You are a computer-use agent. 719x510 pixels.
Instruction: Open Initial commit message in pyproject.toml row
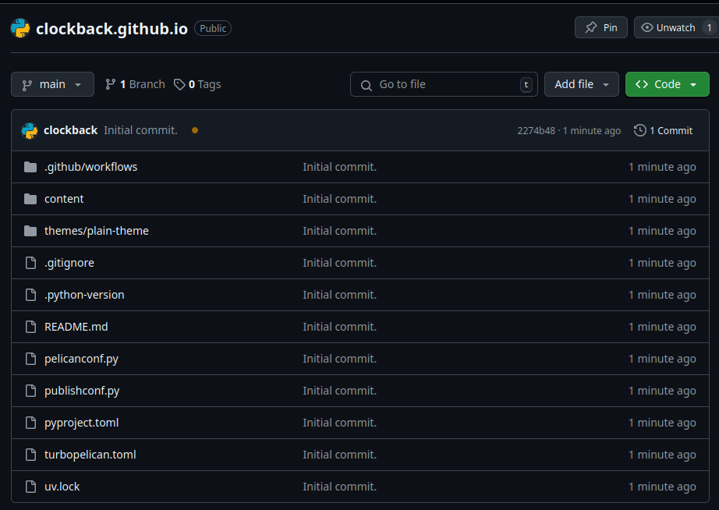tap(340, 423)
